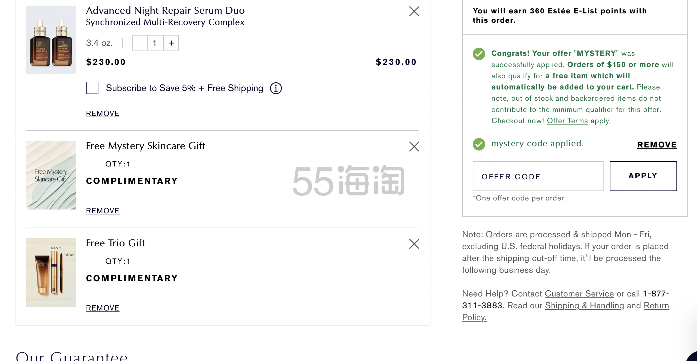Click REMOVE link under Mystery Skincare Gift
The height and width of the screenshot is (361, 697).
point(102,211)
